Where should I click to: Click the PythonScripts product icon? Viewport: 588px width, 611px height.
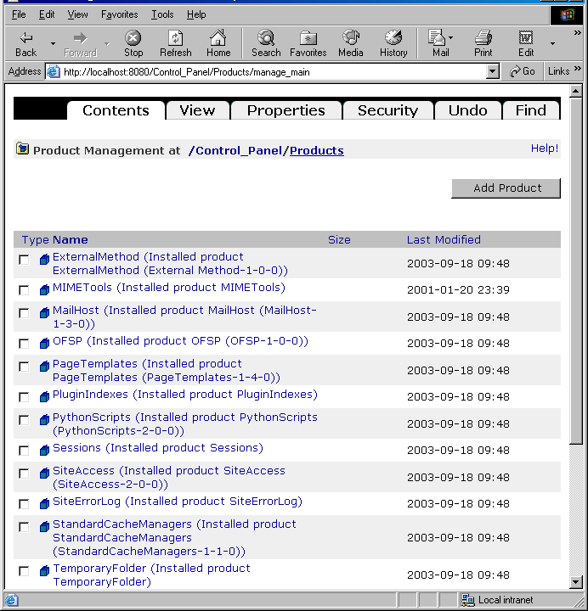point(44,420)
